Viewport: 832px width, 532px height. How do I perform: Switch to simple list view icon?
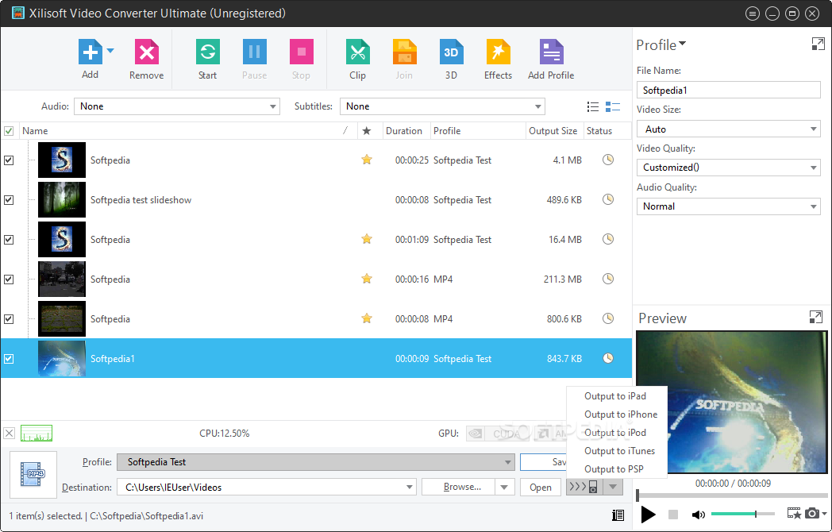coord(593,106)
